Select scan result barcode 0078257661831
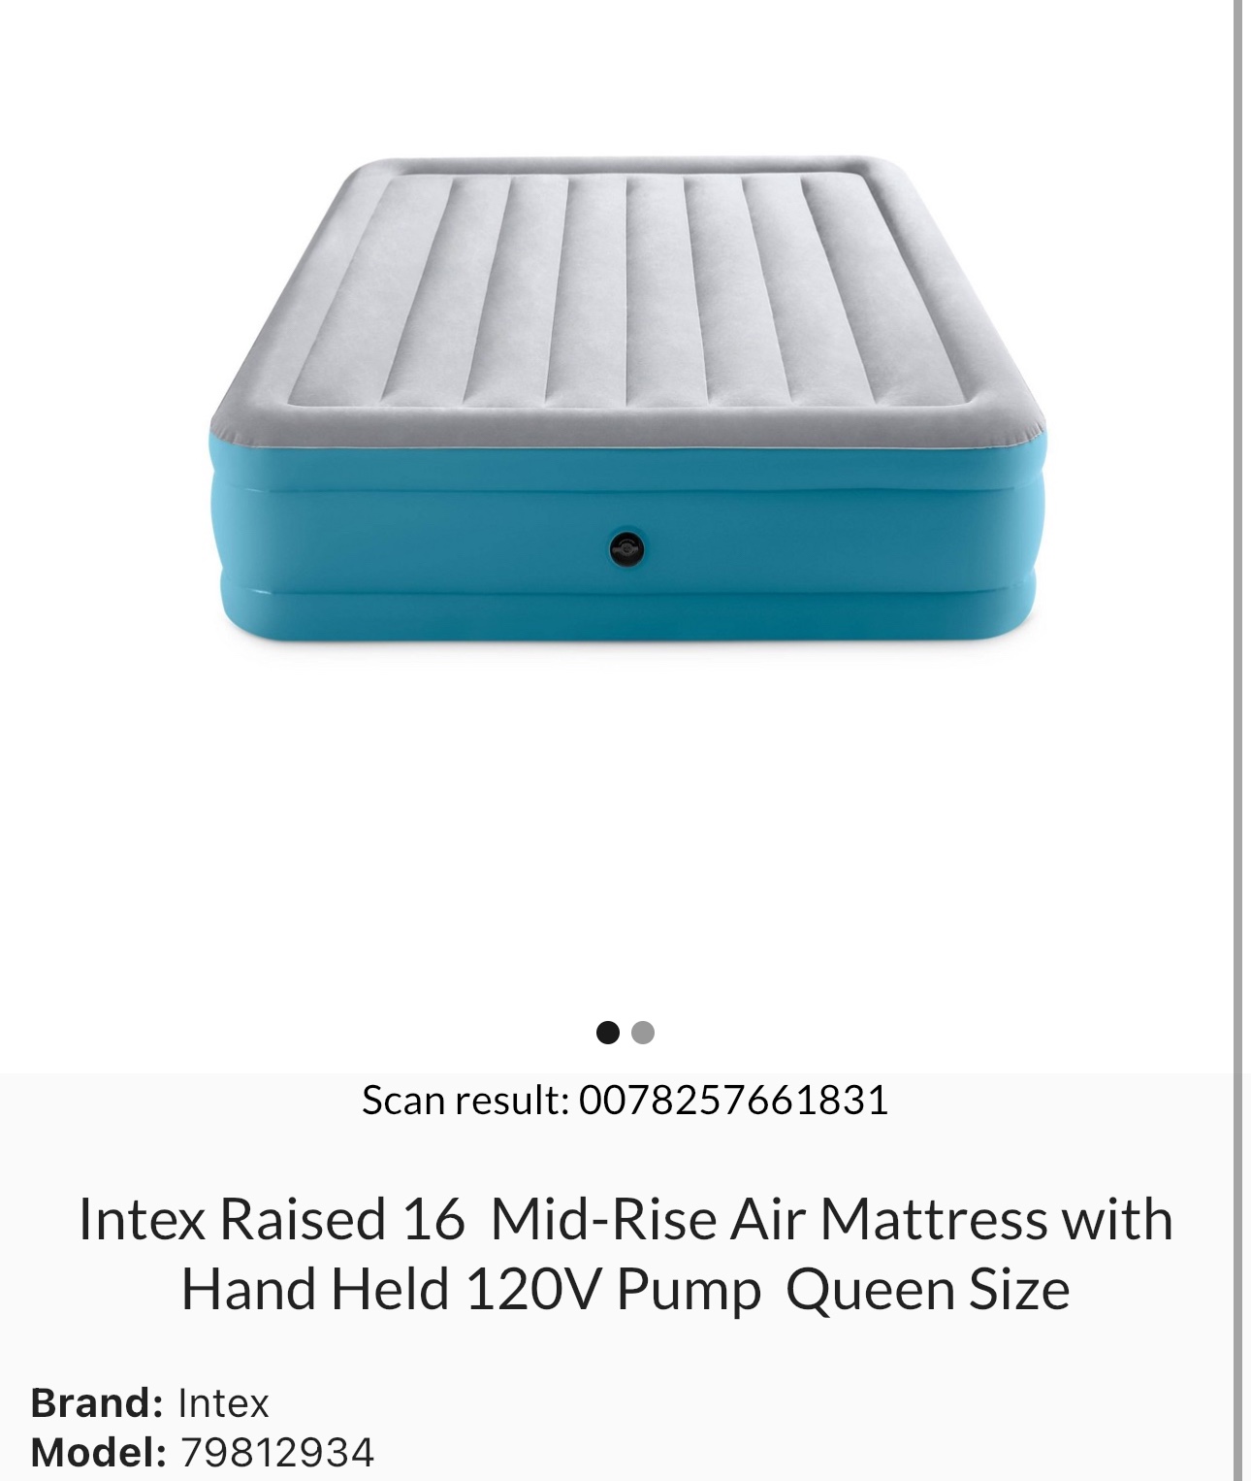 [734, 1101]
